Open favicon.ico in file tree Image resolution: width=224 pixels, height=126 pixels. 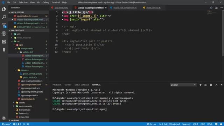pyautogui.click(x=24, y=113)
